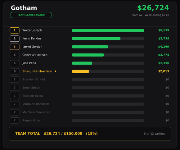Click the rank 5 badge

tap(14, 63)
